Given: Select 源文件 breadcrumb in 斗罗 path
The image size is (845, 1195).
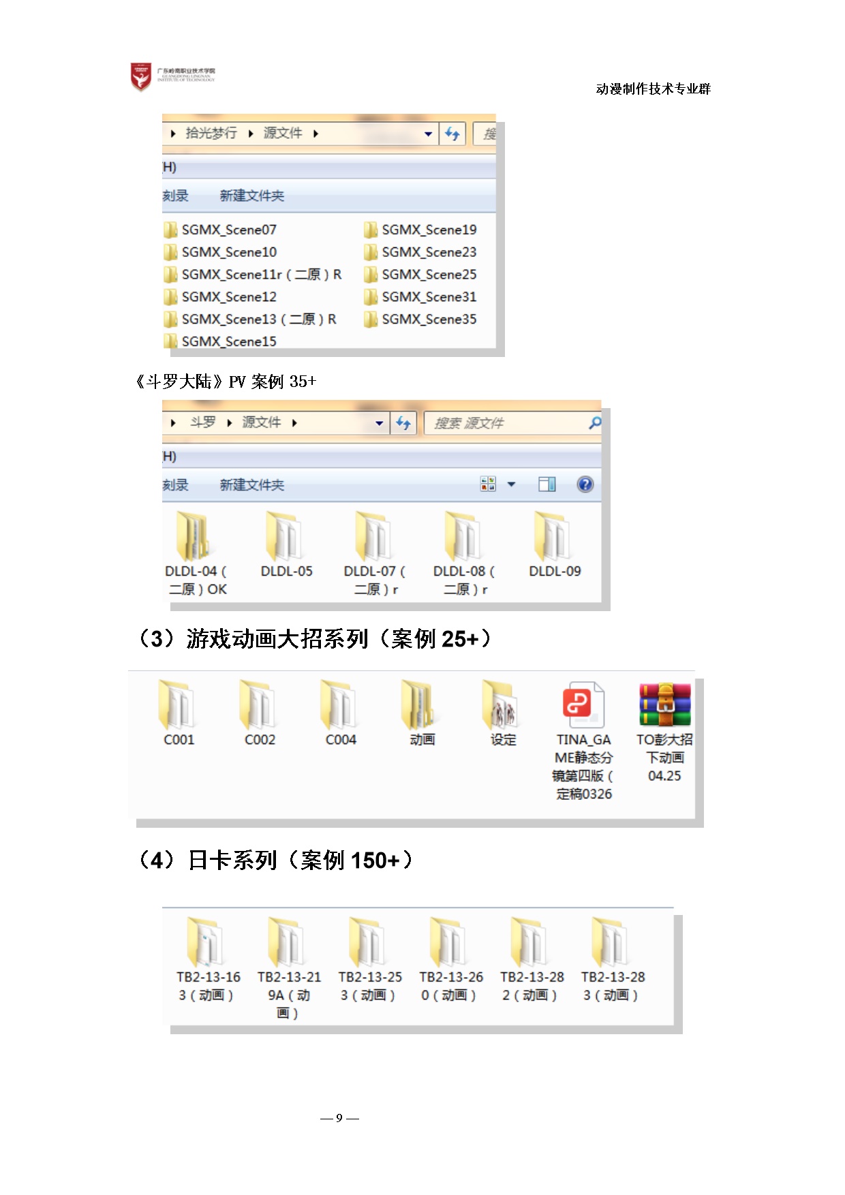Looking at the screenshot, I should [x=262, y=422].
